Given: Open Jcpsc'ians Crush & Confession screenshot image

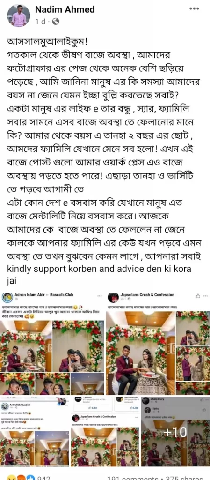Looking at the screenshot, I should coord(158,343).
